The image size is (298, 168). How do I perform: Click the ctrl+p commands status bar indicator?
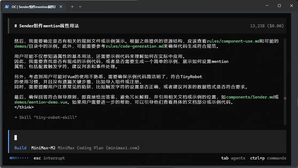(x=268, y=158)
